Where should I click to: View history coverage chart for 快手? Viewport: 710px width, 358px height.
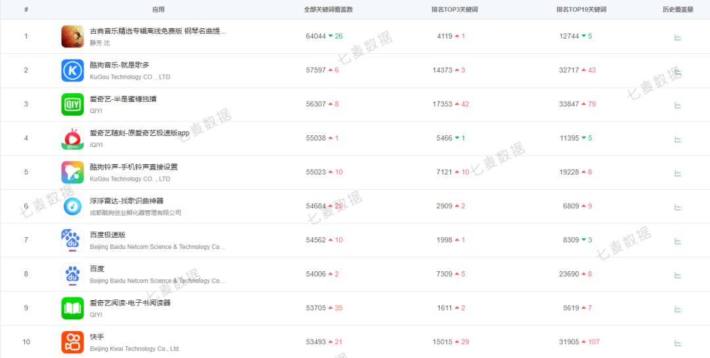point(678,343)
